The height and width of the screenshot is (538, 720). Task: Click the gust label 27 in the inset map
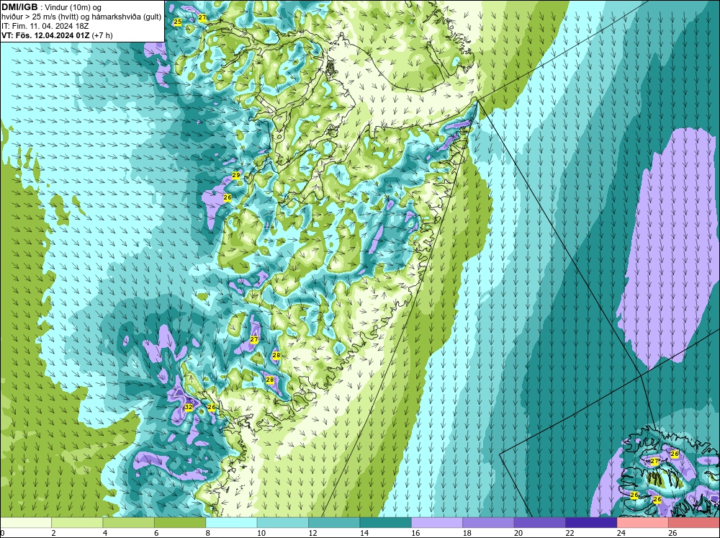coord(654,461)
